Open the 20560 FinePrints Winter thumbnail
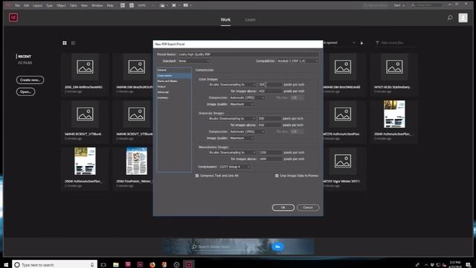 [x=137, y=162]
